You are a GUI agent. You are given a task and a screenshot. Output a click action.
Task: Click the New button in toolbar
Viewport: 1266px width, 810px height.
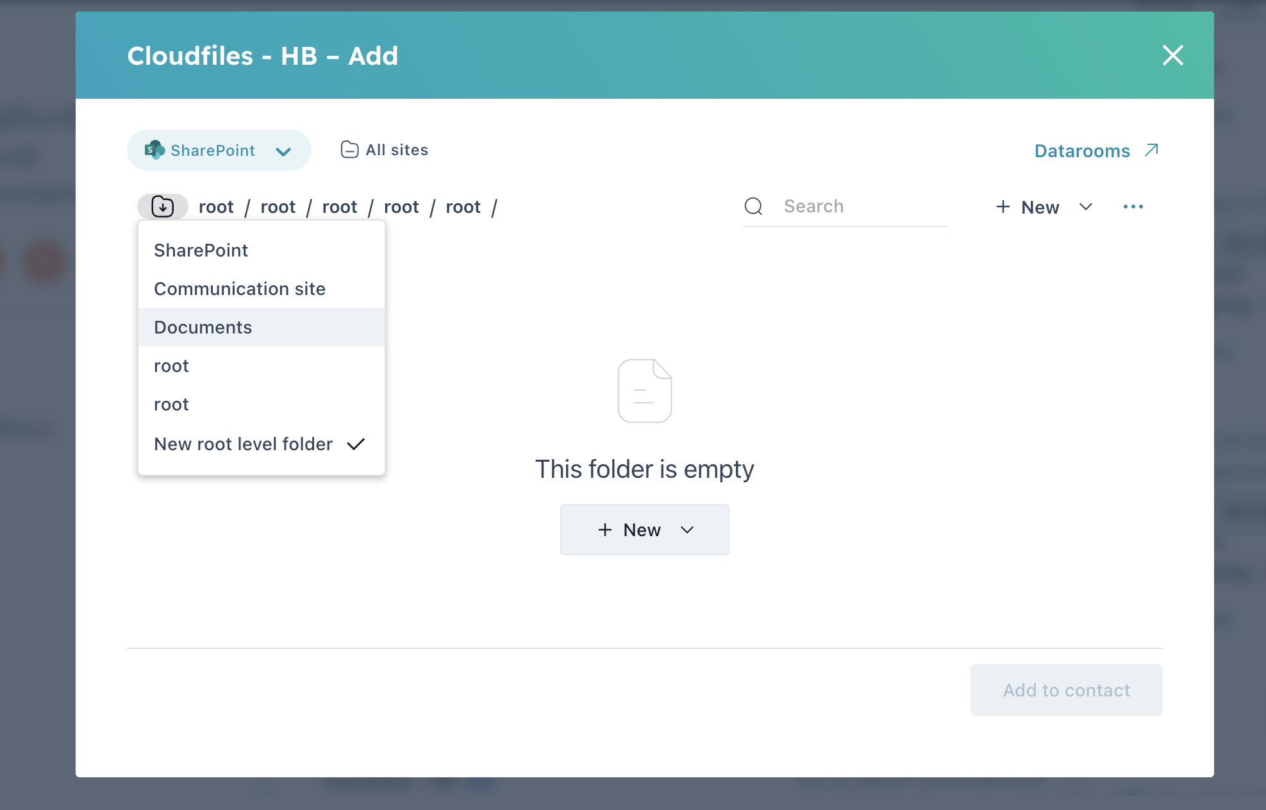coord(1044,207)
